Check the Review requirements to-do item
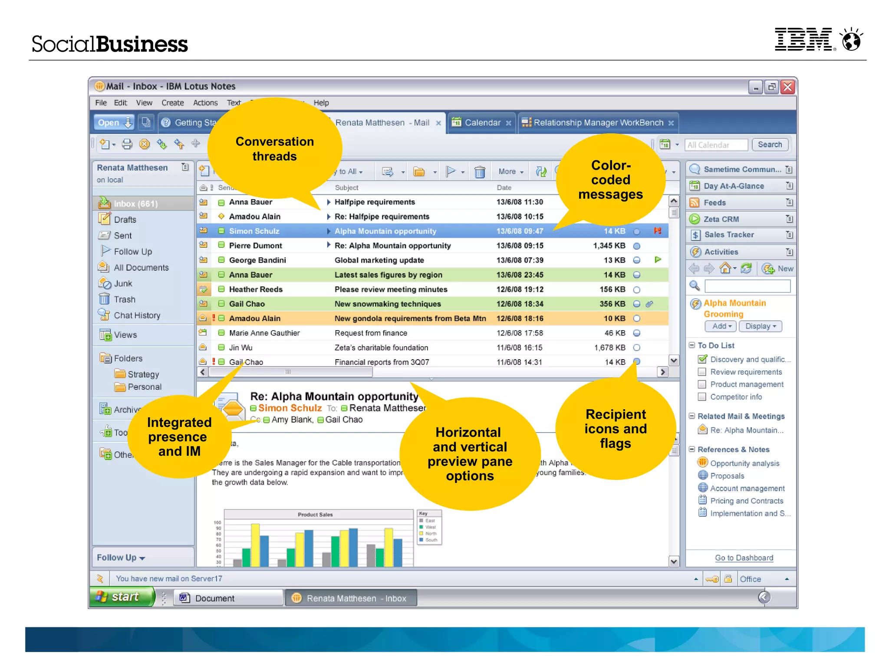This screenshot has height=666, width=889. tap(701, 372)
